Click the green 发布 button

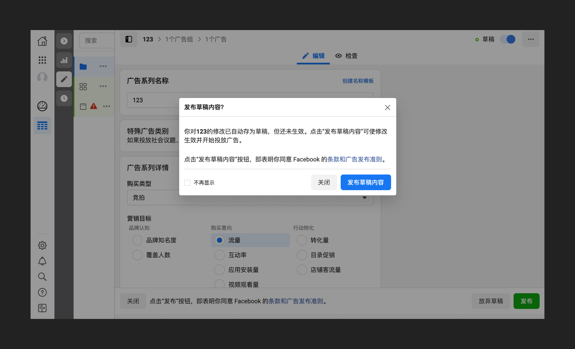click(526, 301)
